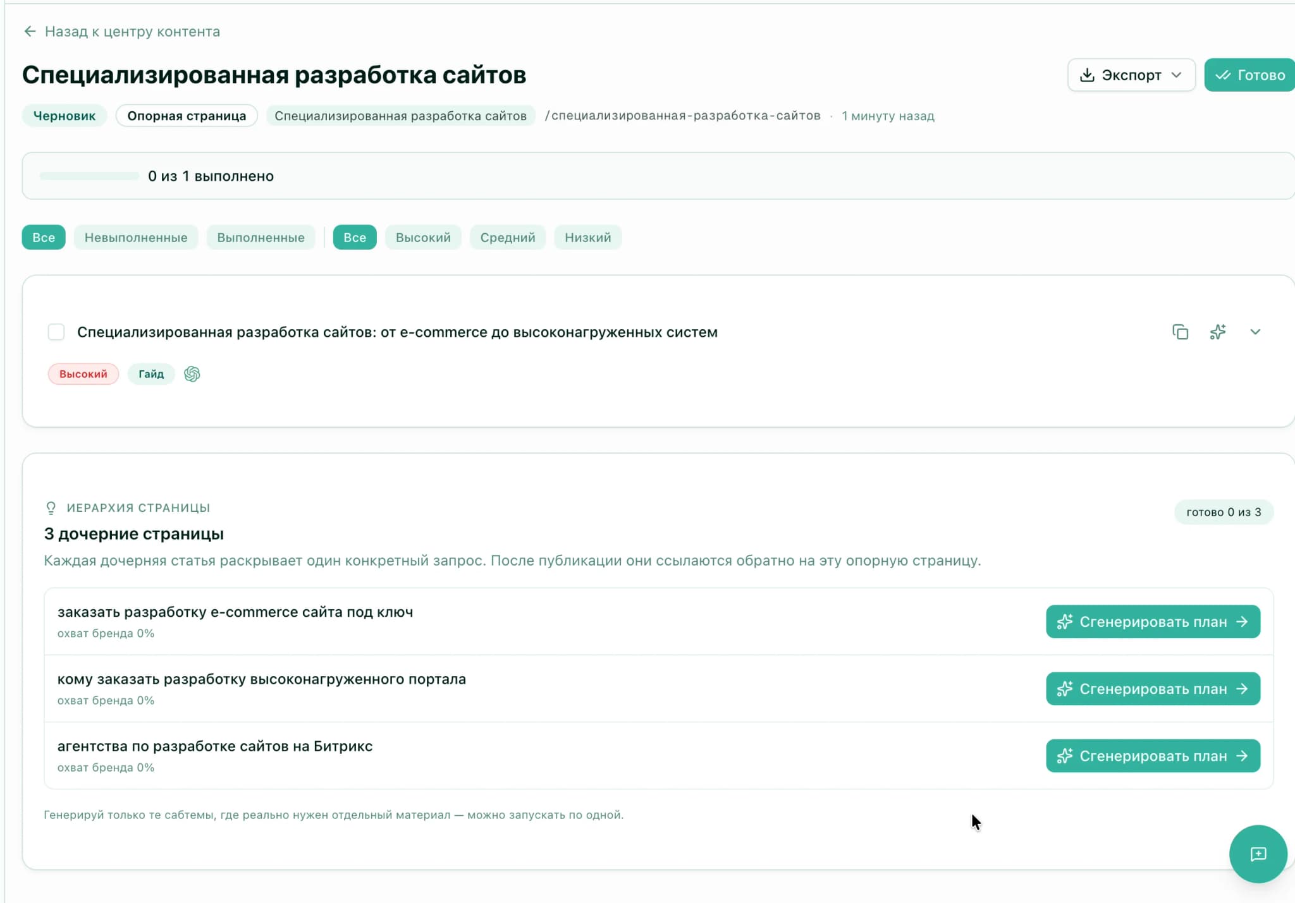Image resolution: width=1295 pixels, height=903 pixels.
Task: Click the download icon on the Экспорт button
Action: coord(1087,75)
